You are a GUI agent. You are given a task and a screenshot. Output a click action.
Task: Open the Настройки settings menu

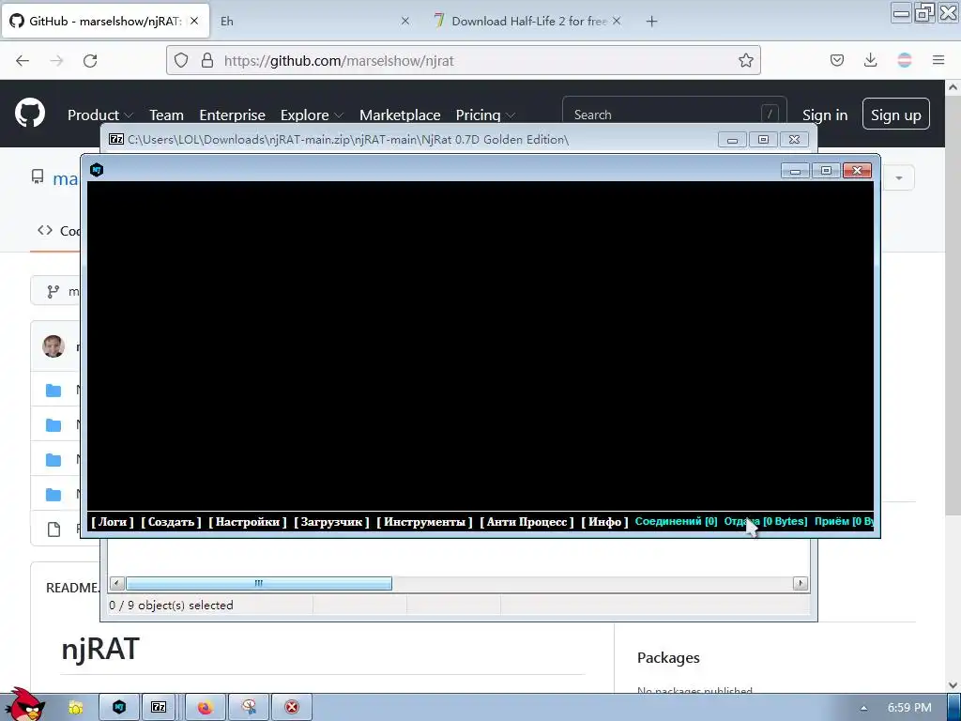(x=248, y=522)
